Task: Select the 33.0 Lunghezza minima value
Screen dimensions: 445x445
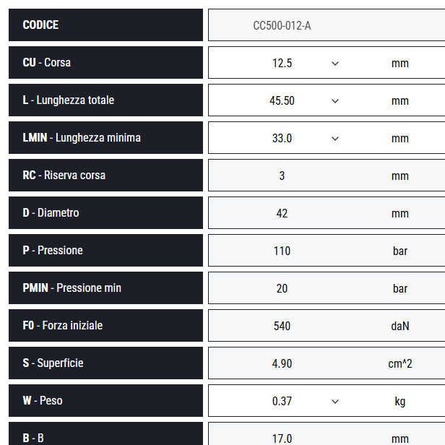Action: point(282,138)
